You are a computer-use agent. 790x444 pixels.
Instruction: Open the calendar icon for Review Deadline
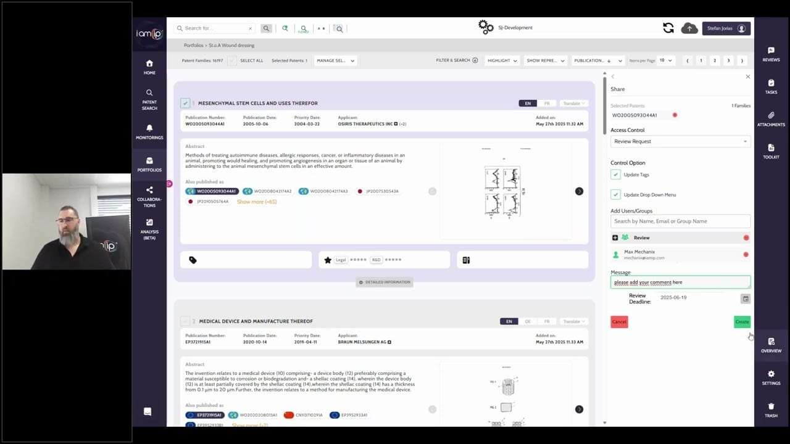[746, 298]
